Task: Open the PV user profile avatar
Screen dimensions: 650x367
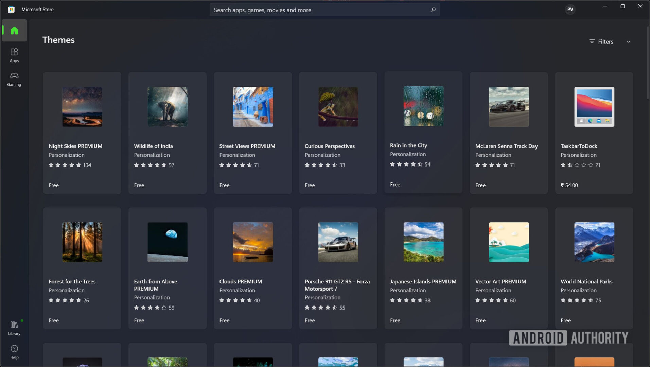Action: click(570, 10)
